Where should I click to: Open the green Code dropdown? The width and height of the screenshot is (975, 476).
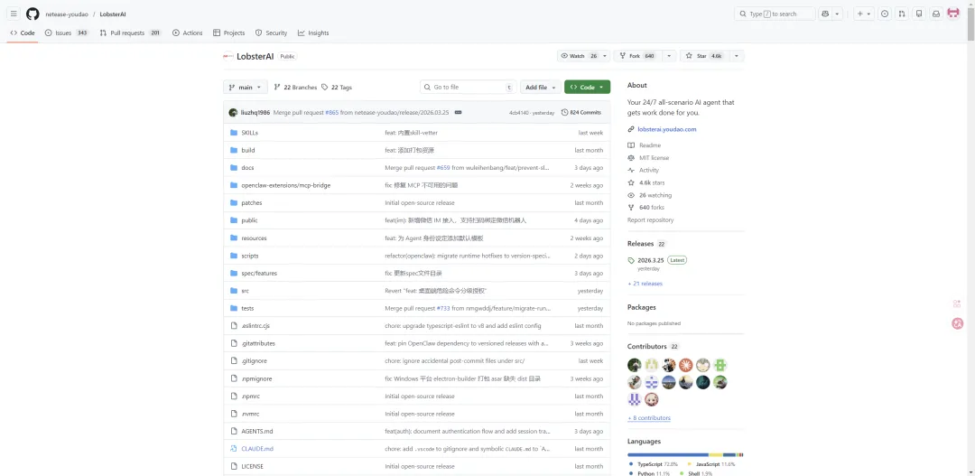587,87
